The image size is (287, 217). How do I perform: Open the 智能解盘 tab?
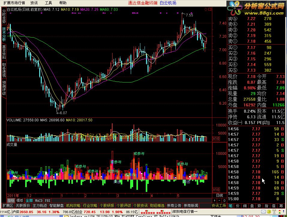56,206
